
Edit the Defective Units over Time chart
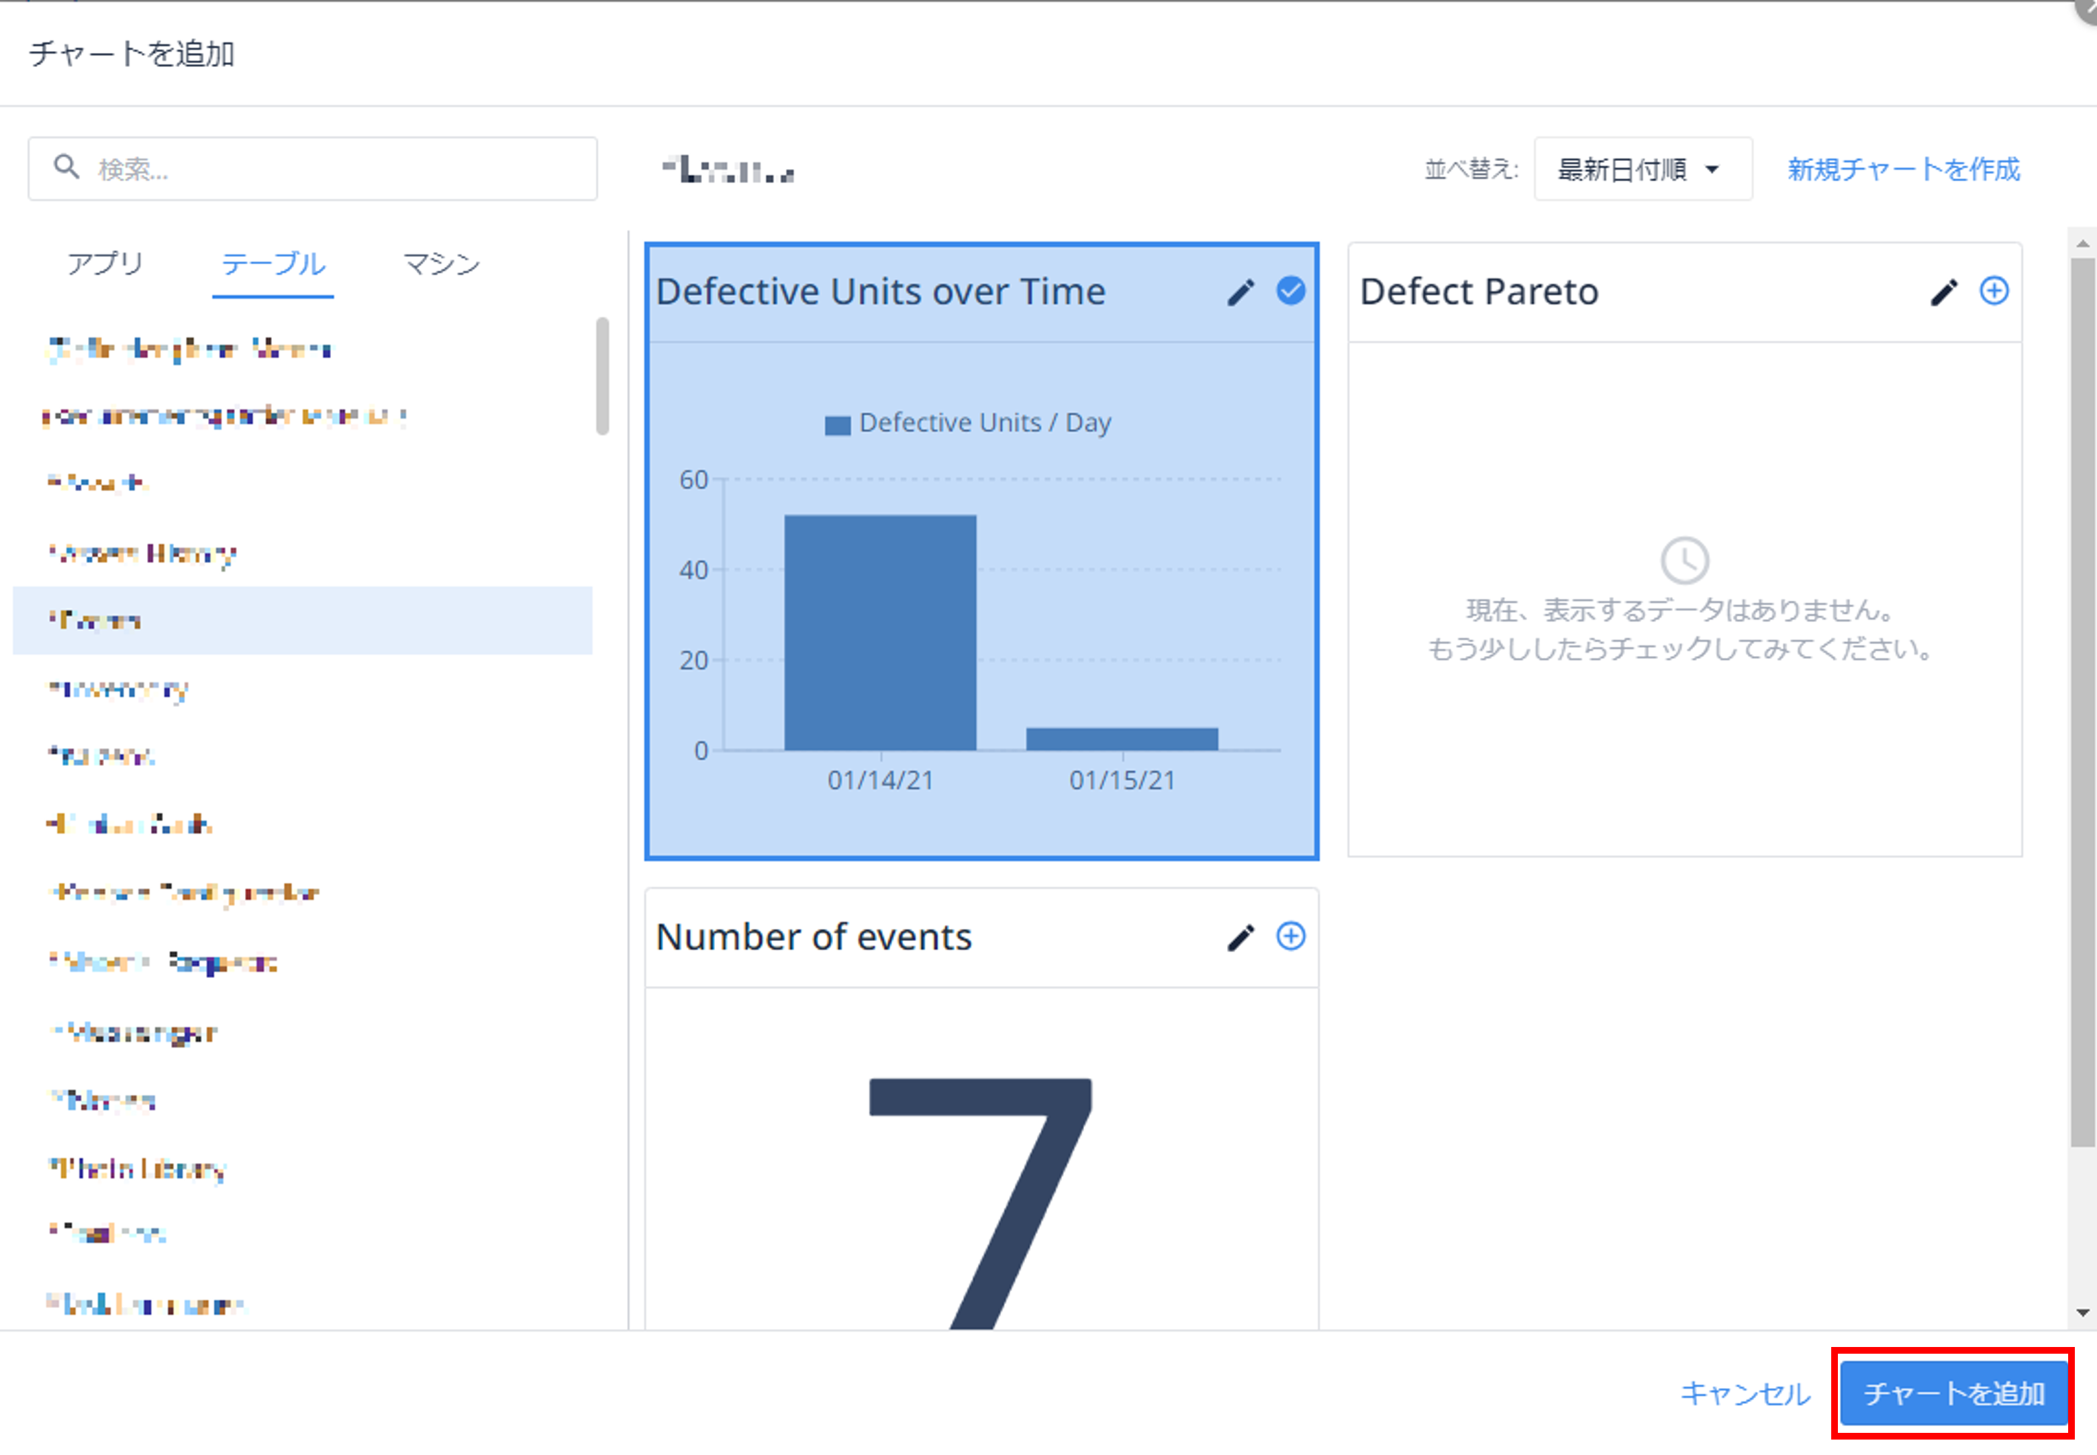[1240, 292]
